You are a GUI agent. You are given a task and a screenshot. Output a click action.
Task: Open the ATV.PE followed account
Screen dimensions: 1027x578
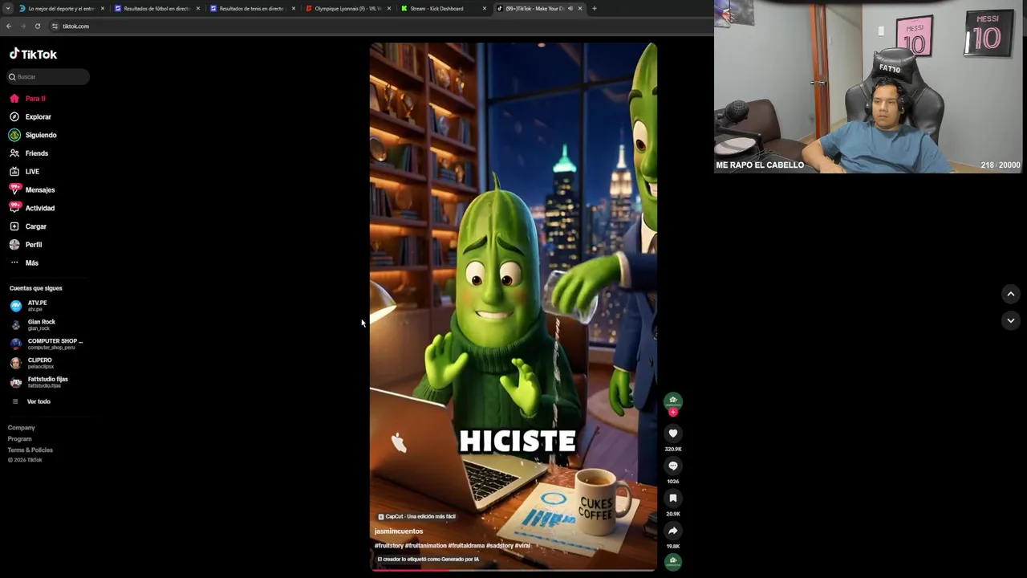(37, 306)
